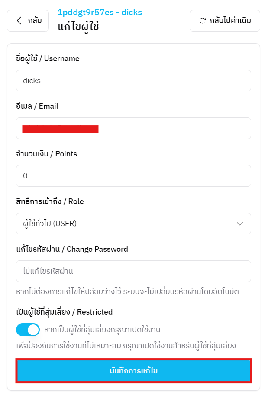
Task: Click the page title แก้ไขผู้ใช้
Action: click(82, 26)
